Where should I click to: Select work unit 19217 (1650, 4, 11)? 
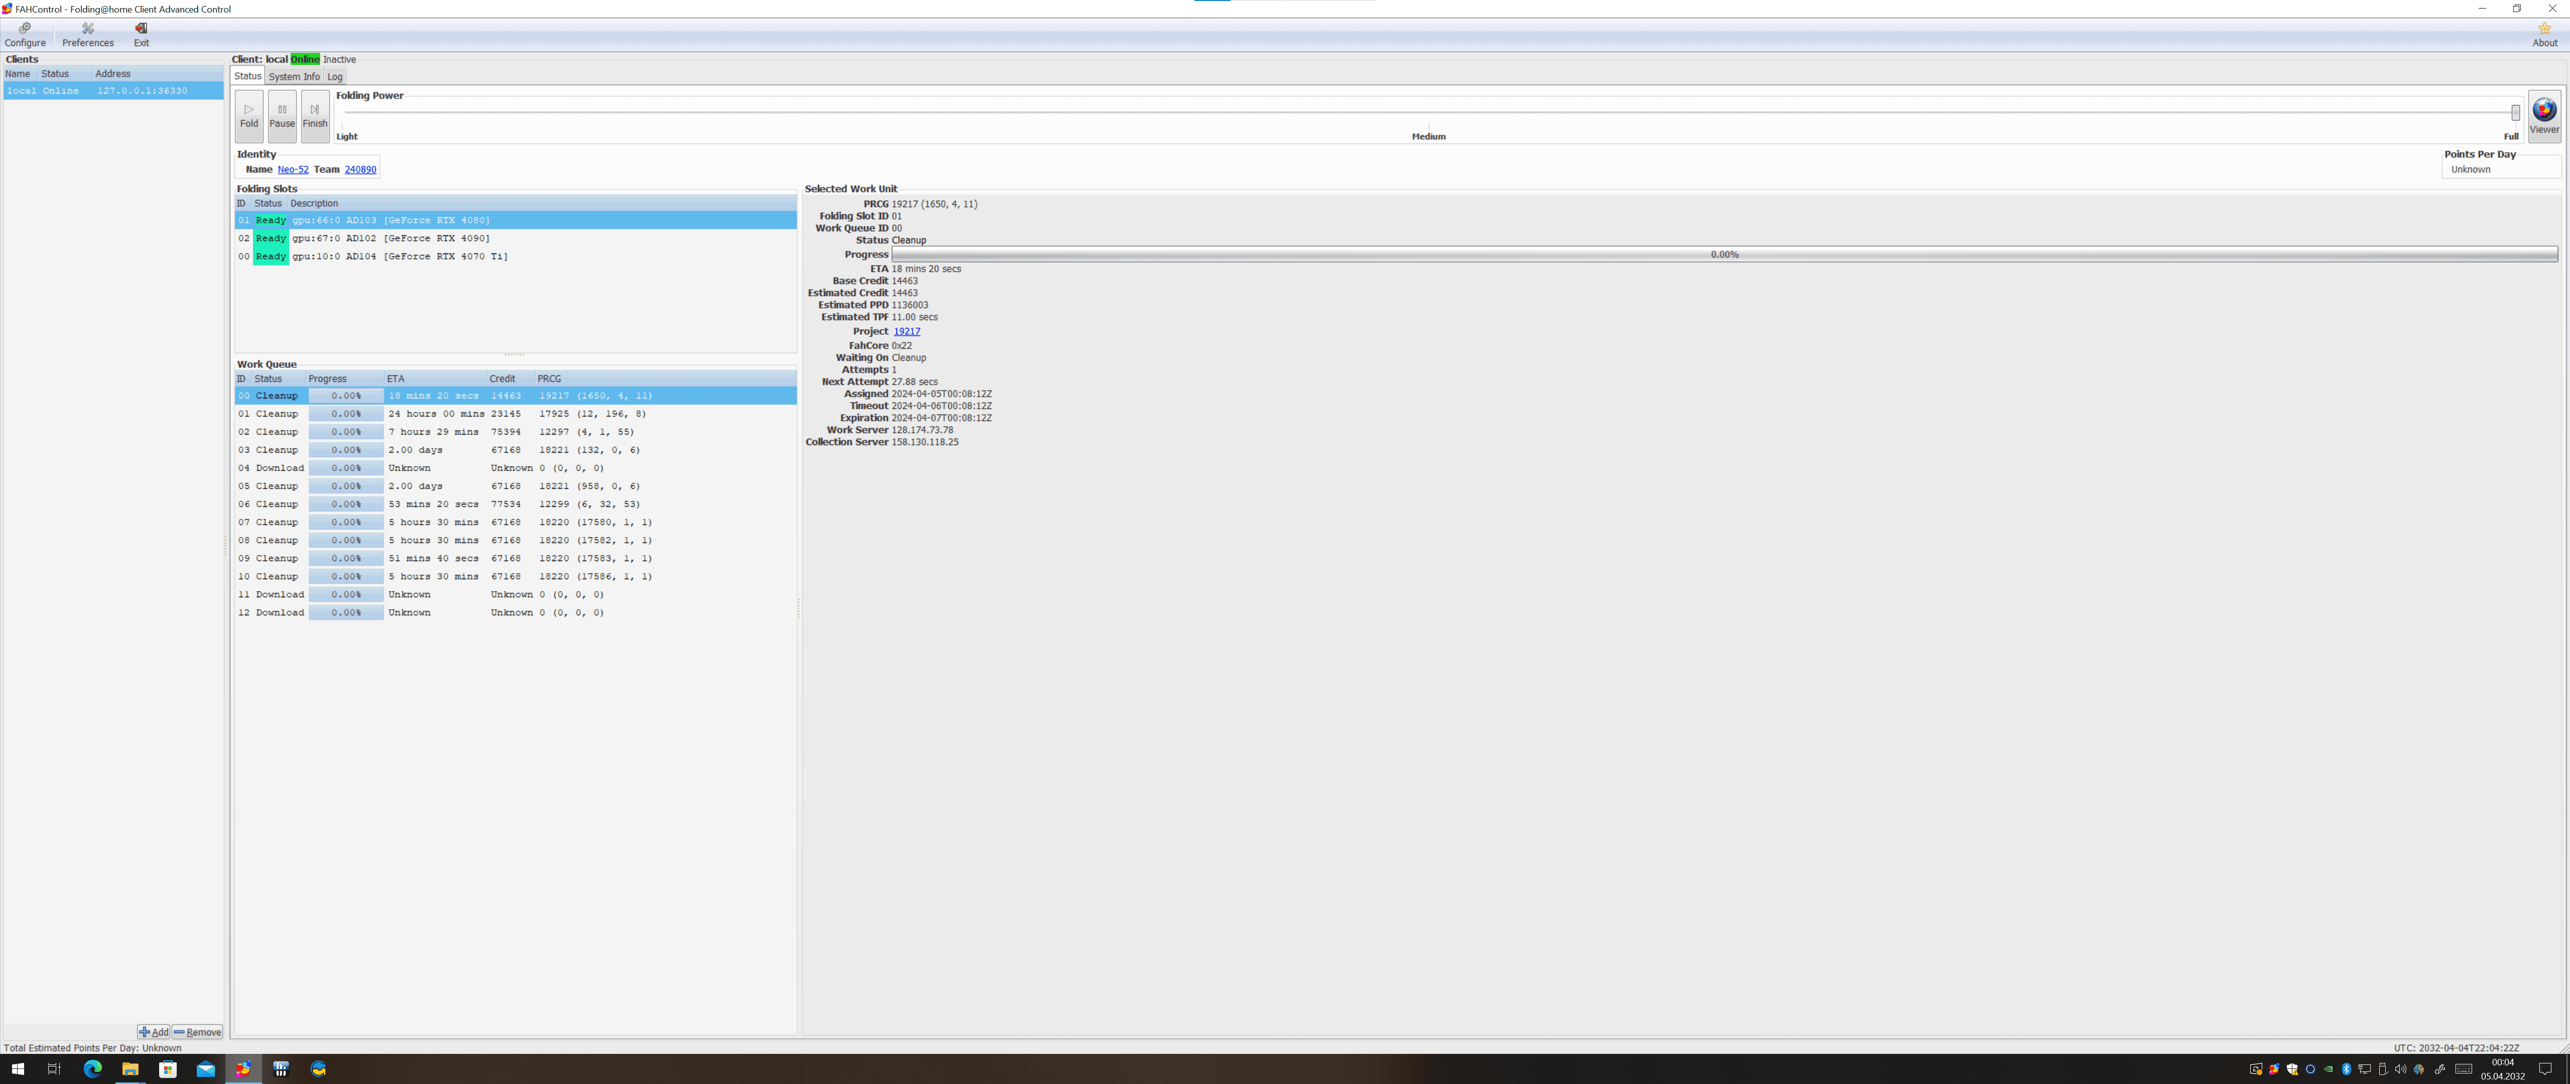[516, 396]
